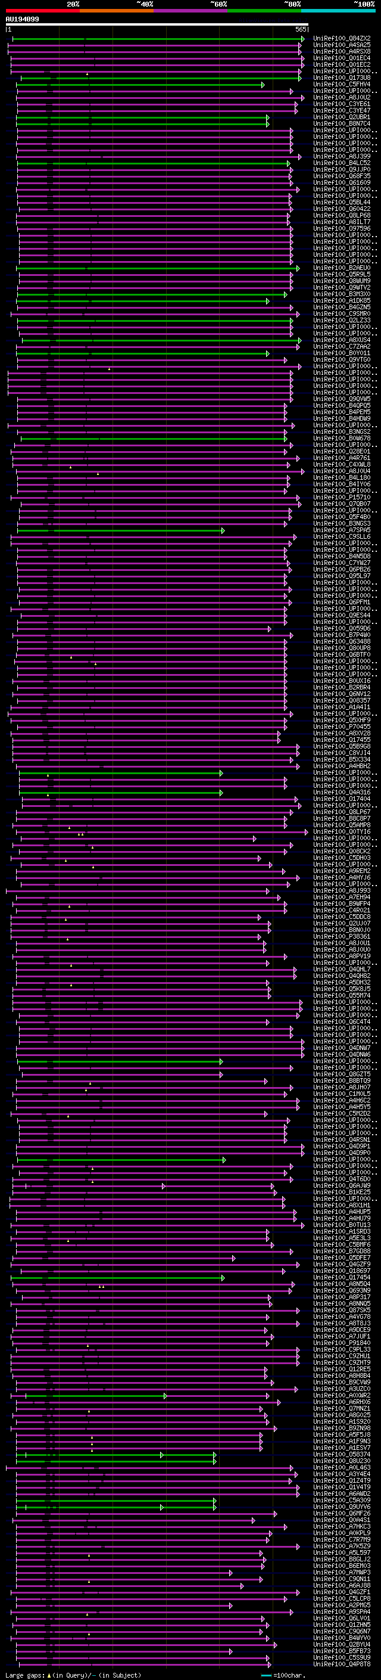Image resolution: width=381 pixels, height=1680 pixels.
Task: Select the UniRef100_O97596 label
Action: click(x=342, y=228)
